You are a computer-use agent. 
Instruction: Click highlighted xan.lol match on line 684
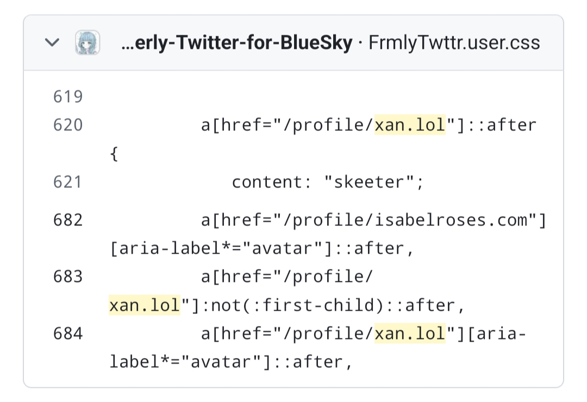[x=410, y=333]
